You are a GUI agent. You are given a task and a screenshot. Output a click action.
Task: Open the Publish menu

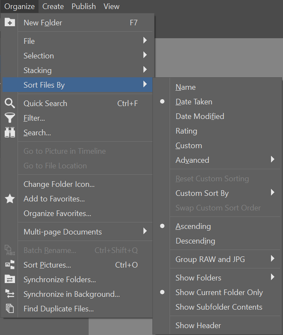click(x=83, y=6)
